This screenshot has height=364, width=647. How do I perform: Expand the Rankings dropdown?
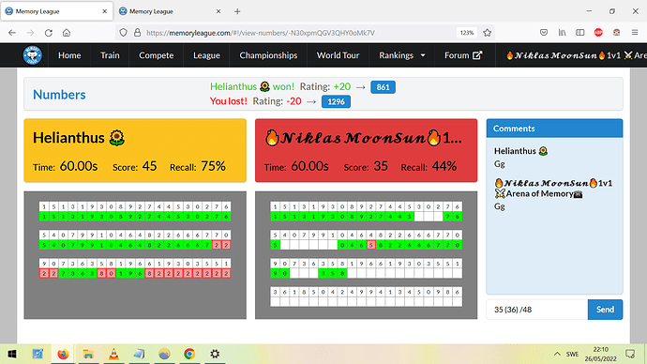[402, 55]
